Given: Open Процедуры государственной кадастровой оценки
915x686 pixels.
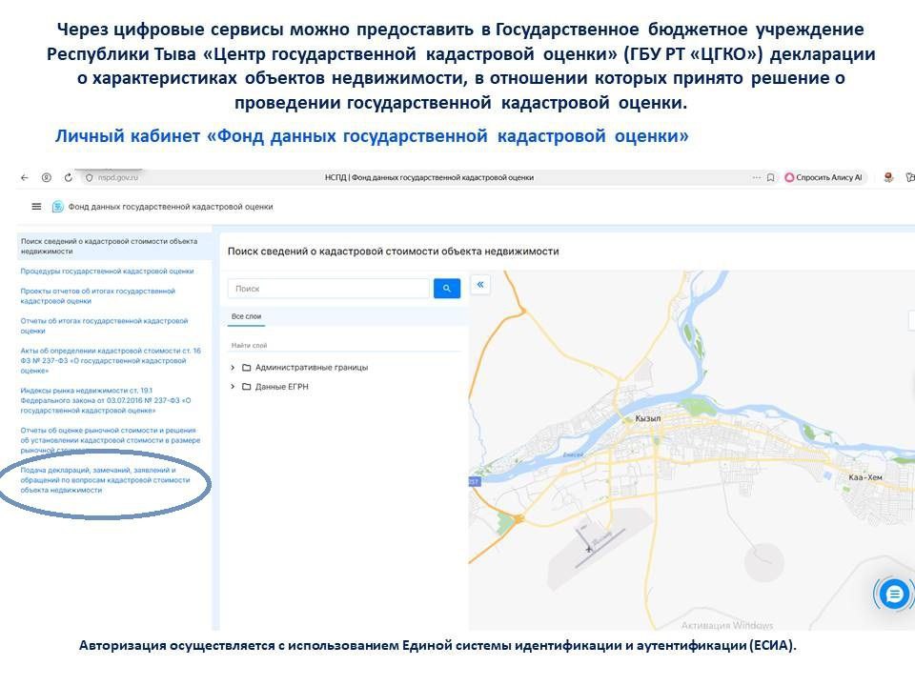Looking at the screenshot, I should [107, 271].
